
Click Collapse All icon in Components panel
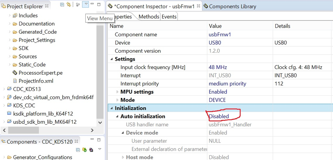coord(78,150)
